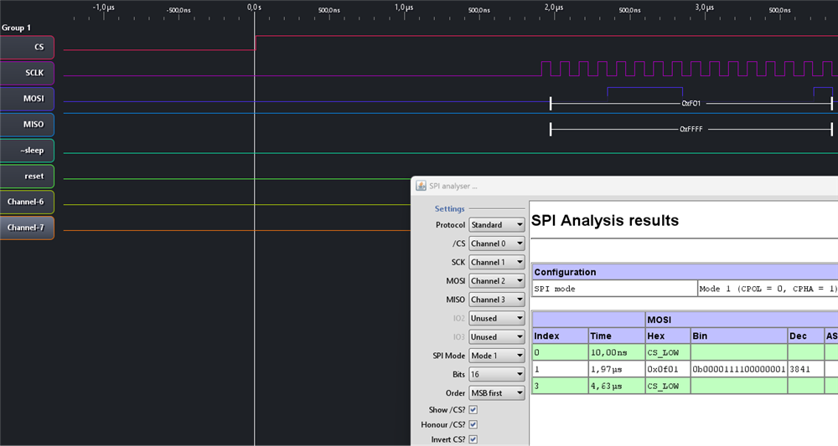Click the 1,0µs tick on time ruler
Image resolution: width=838 pixels, height=446 pixels.
click(404, 8)
